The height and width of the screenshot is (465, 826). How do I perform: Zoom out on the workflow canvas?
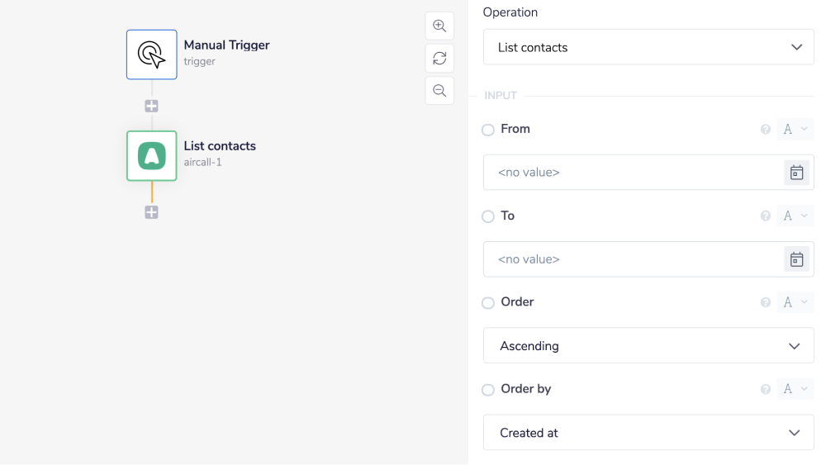(439, 91)
